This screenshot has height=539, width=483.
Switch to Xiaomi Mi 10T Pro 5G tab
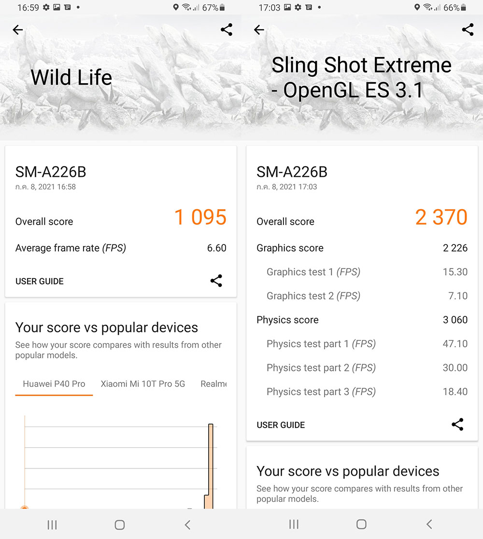tap(143, 384)
